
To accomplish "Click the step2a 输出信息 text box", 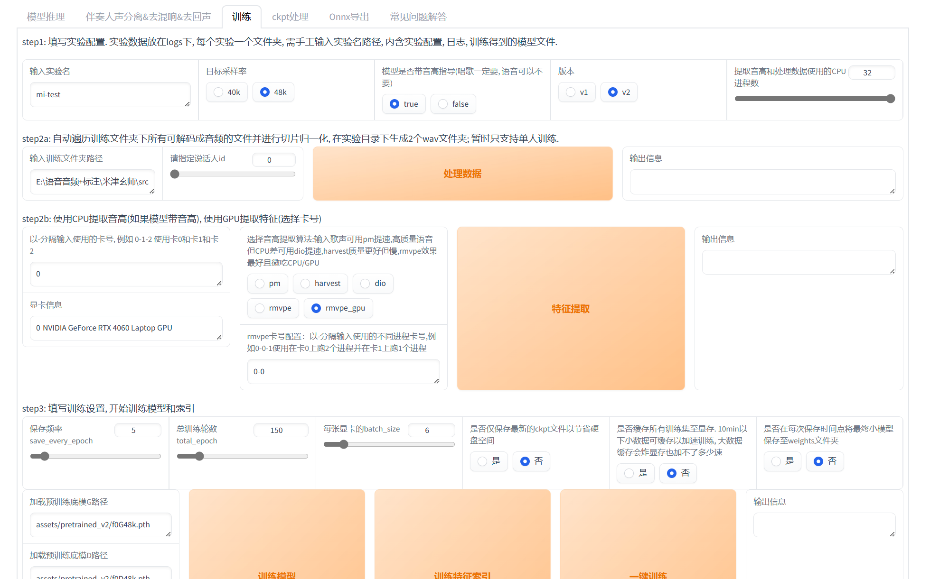I will coord(762,182).
